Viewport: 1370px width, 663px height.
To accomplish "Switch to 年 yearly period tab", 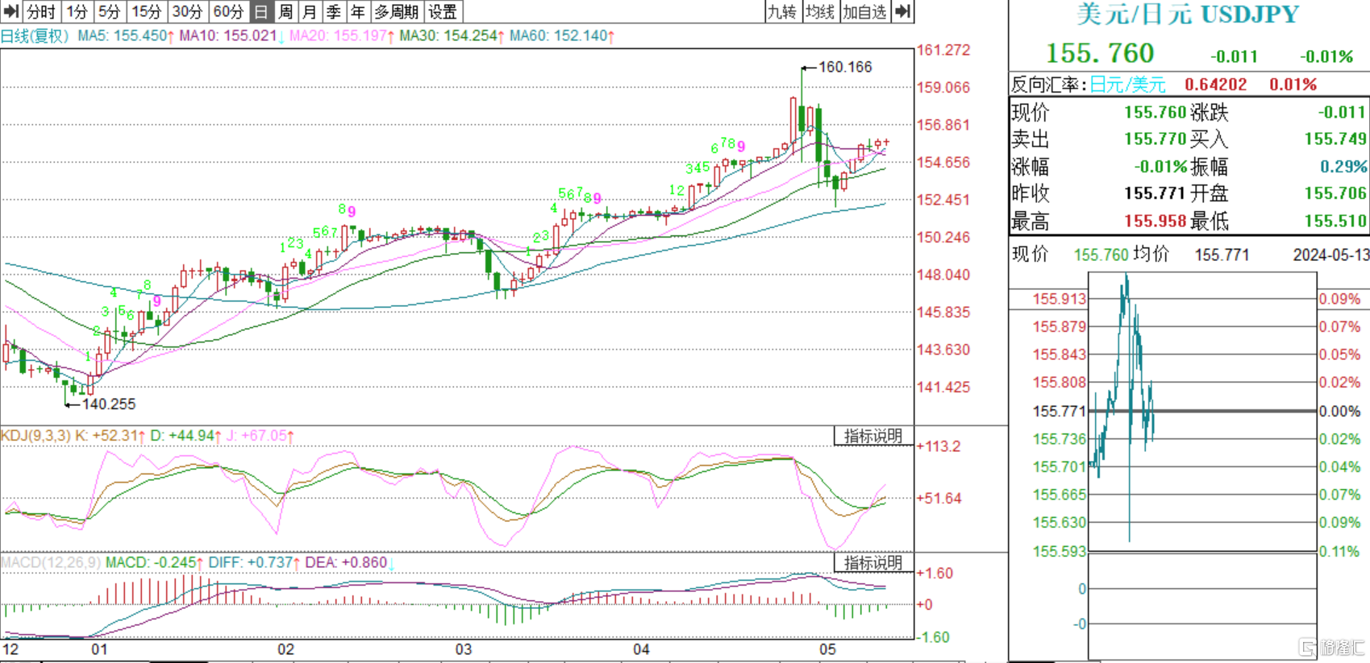I will coord(358,11).
